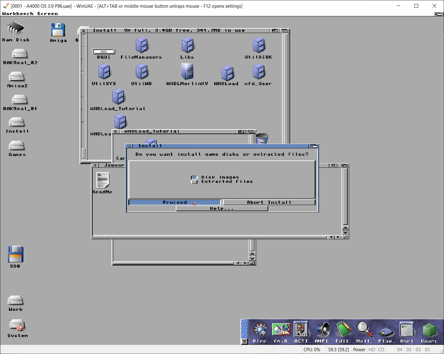444x354 pixels.
Task: Click the WHDLoad_Tutorial window zoom gadget
Action: pos(241,132)
